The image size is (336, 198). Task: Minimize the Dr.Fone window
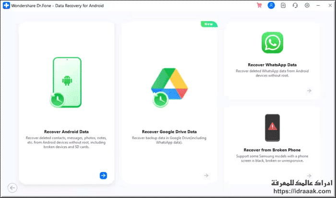(x=318, y=5)
